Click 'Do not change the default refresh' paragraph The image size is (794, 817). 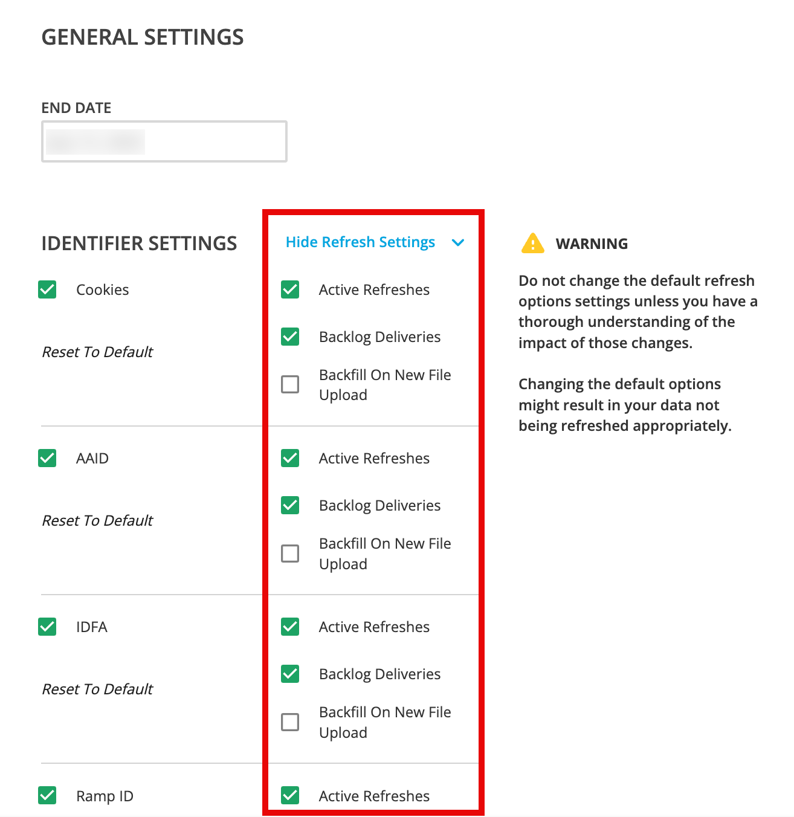pyautogui.click(x=638, y=312)
